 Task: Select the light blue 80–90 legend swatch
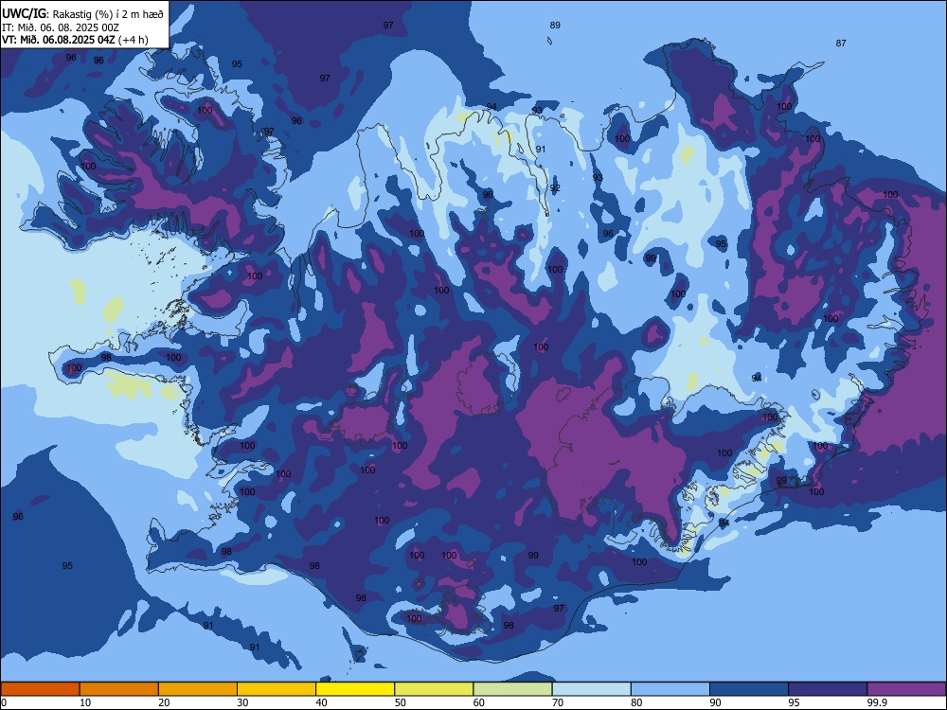click(670, 689)
